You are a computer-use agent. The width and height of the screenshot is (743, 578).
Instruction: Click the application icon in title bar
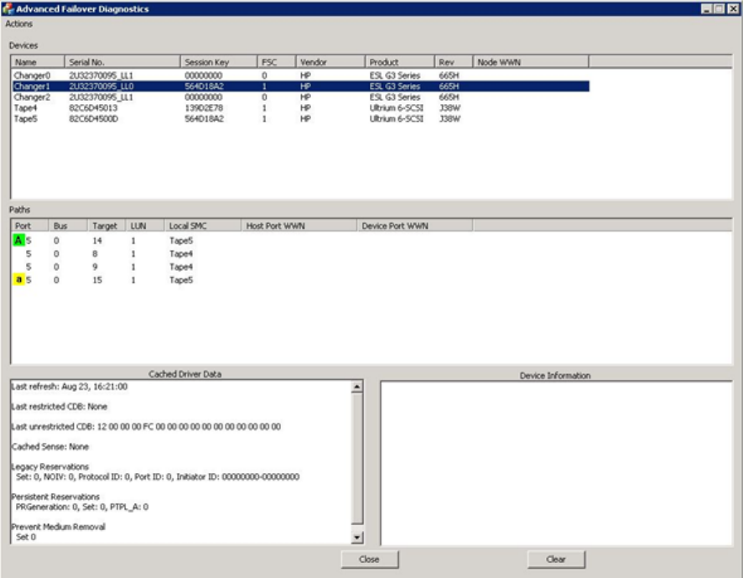[x=8, y=8]
